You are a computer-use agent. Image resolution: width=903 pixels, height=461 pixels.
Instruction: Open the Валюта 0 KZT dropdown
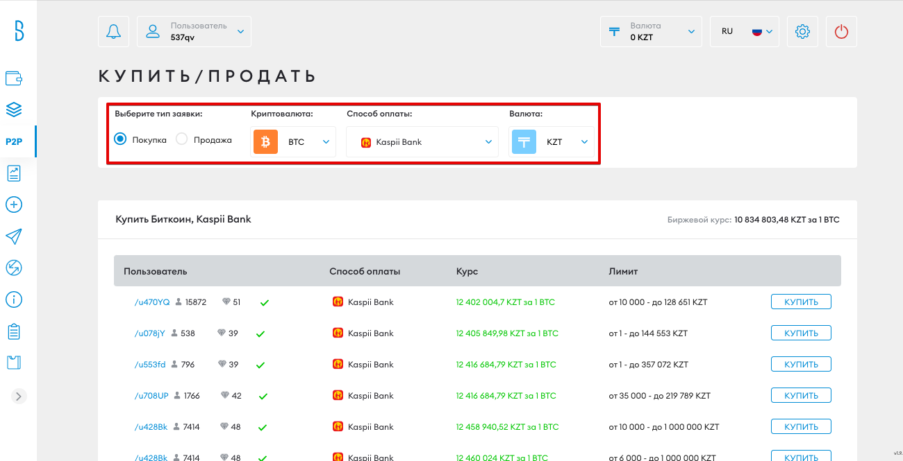tap(652, 31)
